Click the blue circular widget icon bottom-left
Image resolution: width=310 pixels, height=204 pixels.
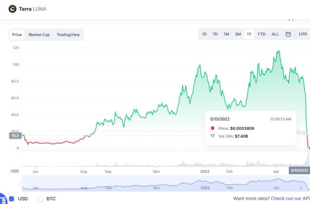pyautogui.click(x=3, y=198)
